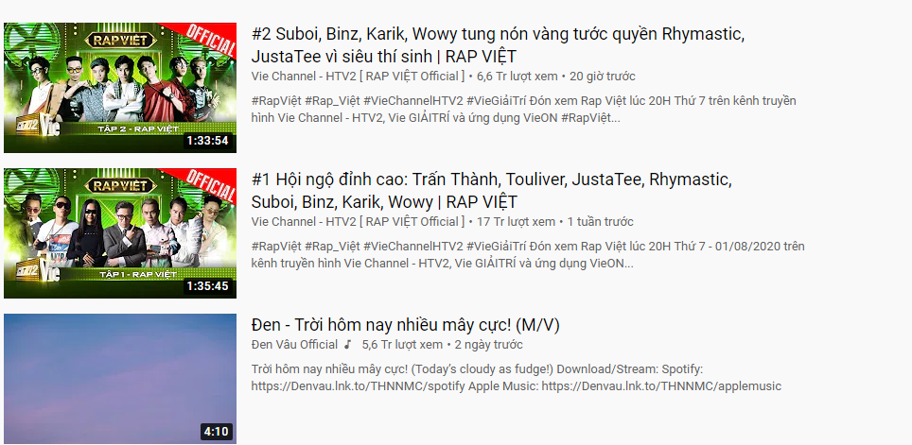Open 'Đen - Trời hôm nay nhiều mây cực!' title
The height and width of the screenshot is (445, 912).
click(x=406, y=325)
